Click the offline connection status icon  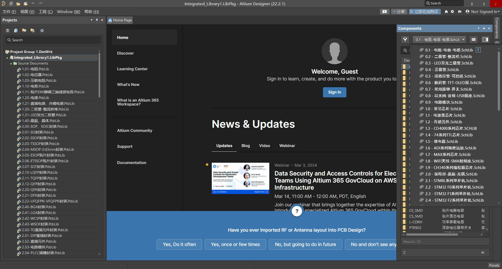coord(460,12)
